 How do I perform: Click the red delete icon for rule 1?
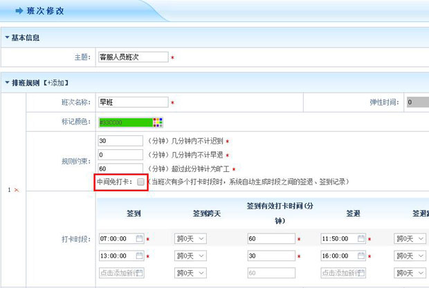(17, 190)
